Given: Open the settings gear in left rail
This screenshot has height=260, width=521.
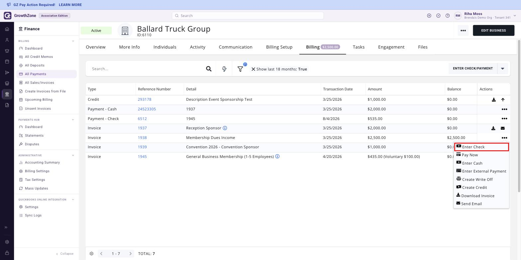Looking at the screenshot, I should (7, 242).
